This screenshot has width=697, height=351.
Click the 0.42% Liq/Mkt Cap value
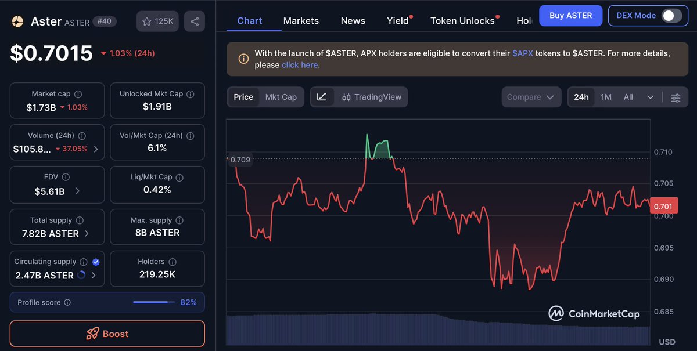click(x=157, y=190)
